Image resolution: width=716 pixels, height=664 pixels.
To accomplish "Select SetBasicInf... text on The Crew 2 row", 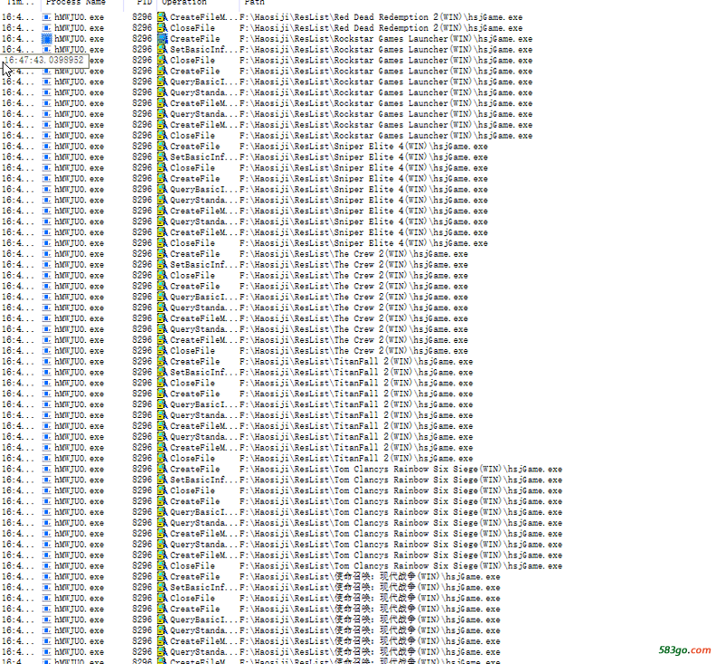I will click(203, 264).
